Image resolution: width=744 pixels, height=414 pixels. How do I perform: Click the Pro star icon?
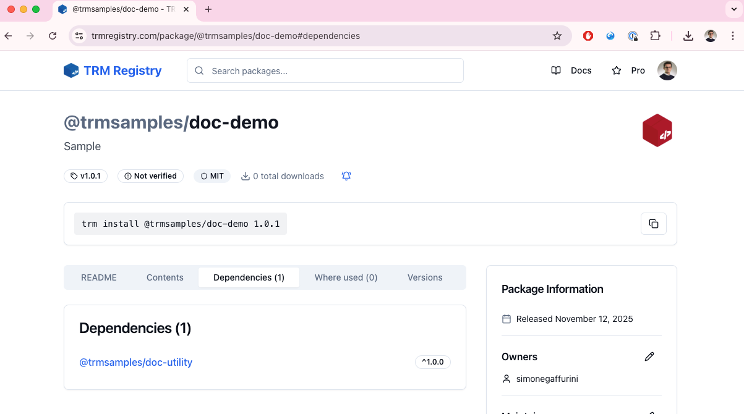tap(617, 70)
